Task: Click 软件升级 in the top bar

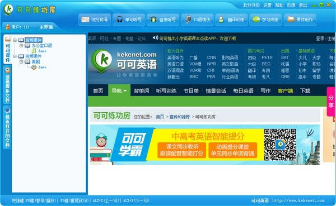Action: [x=251, y=5]
